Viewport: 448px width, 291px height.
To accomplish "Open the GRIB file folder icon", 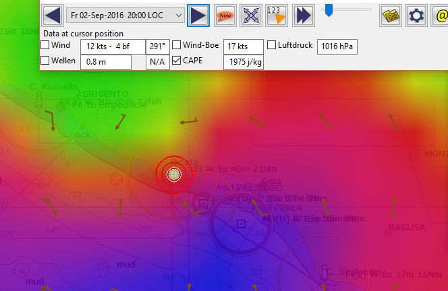I will pos(391,15).
